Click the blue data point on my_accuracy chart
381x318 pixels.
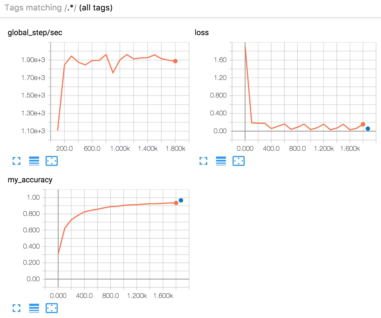pos(181,200)
